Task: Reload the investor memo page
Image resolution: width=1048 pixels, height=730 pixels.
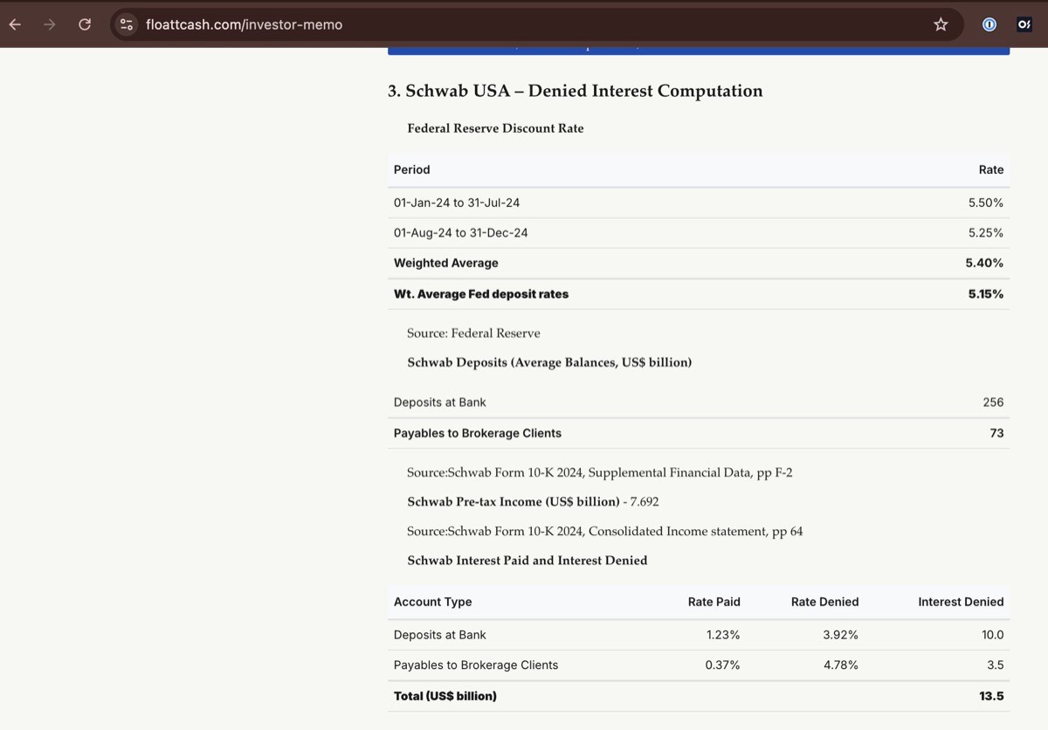Action: [x=85, y=24]
